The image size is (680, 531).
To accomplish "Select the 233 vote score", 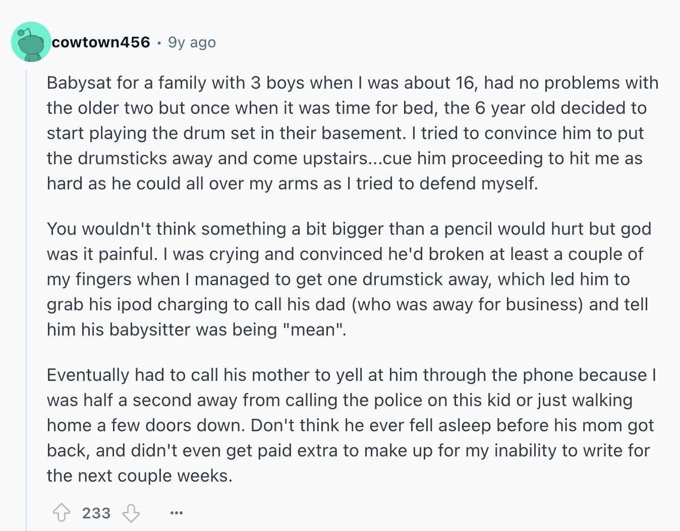I will click(x=96, y=513).
